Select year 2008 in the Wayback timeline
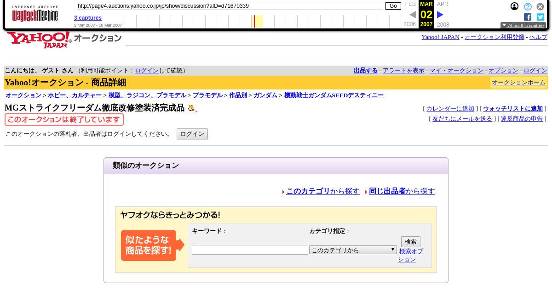 point(443,25)
